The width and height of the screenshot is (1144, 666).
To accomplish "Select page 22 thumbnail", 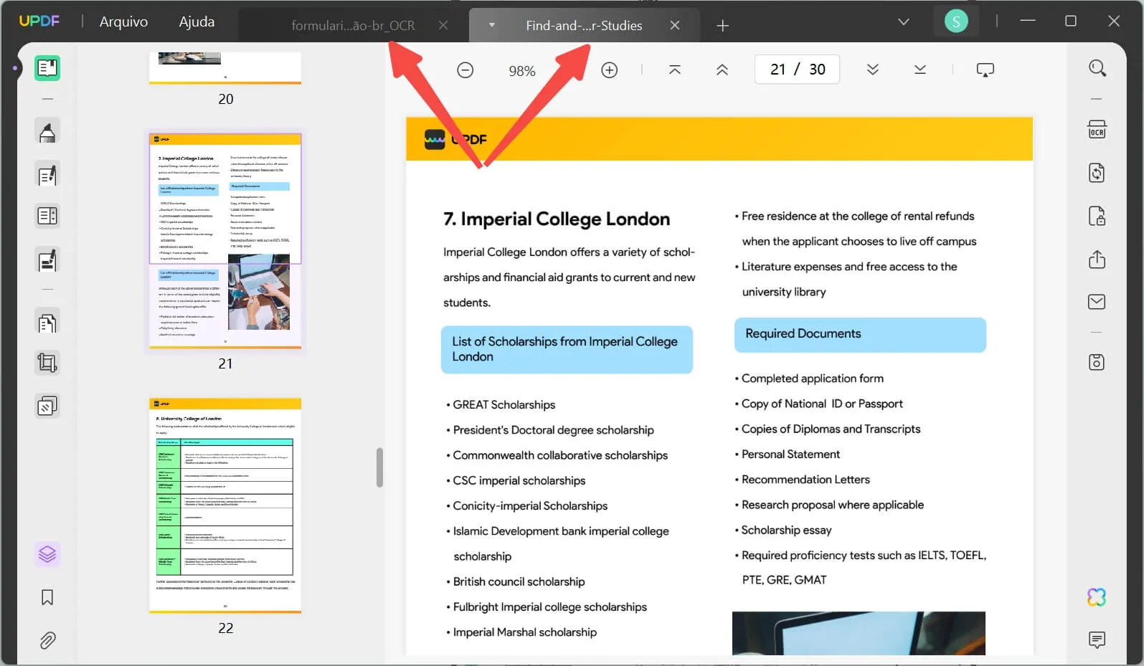I will click(x=225, y=505).
